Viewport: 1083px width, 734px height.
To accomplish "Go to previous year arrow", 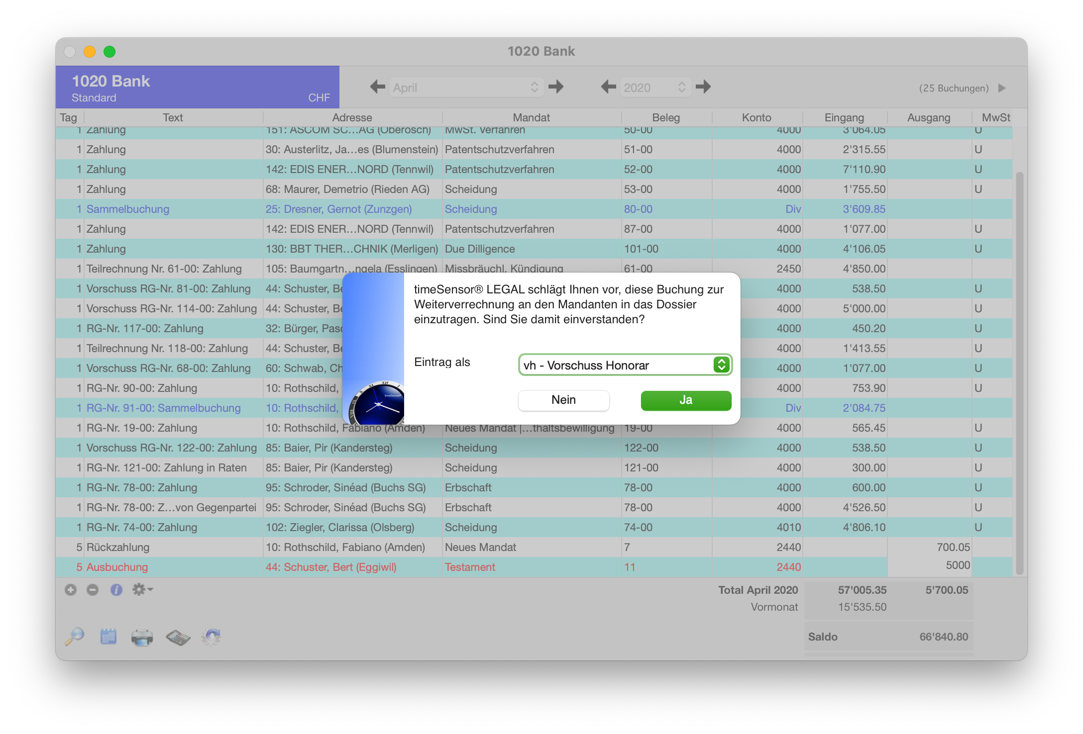I will pyautogui.click(x=609, y=87).
